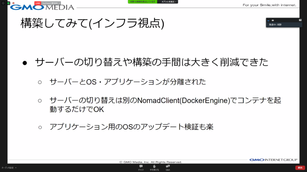Image resolution: width=307 pixels, height=172 pixels.
Task: Open the meeting information icon
Action: 3,3
